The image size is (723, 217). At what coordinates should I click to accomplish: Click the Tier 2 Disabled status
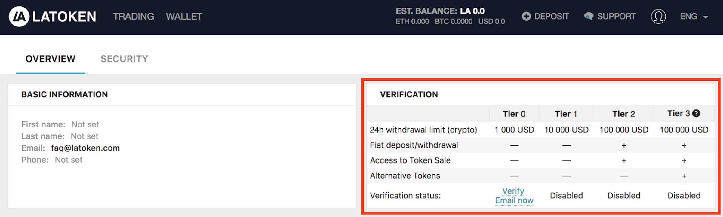click(624, 196)
